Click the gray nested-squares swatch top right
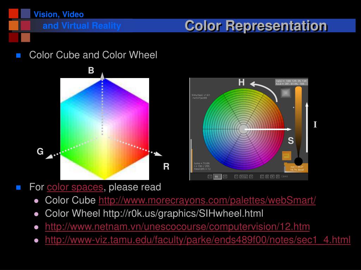 [286, 93]
